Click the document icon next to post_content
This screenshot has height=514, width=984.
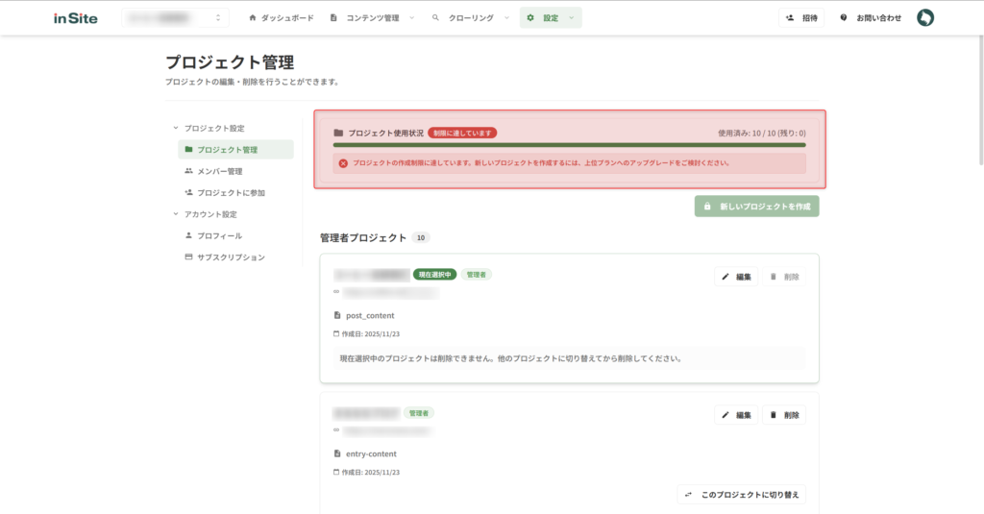(337, 315)
